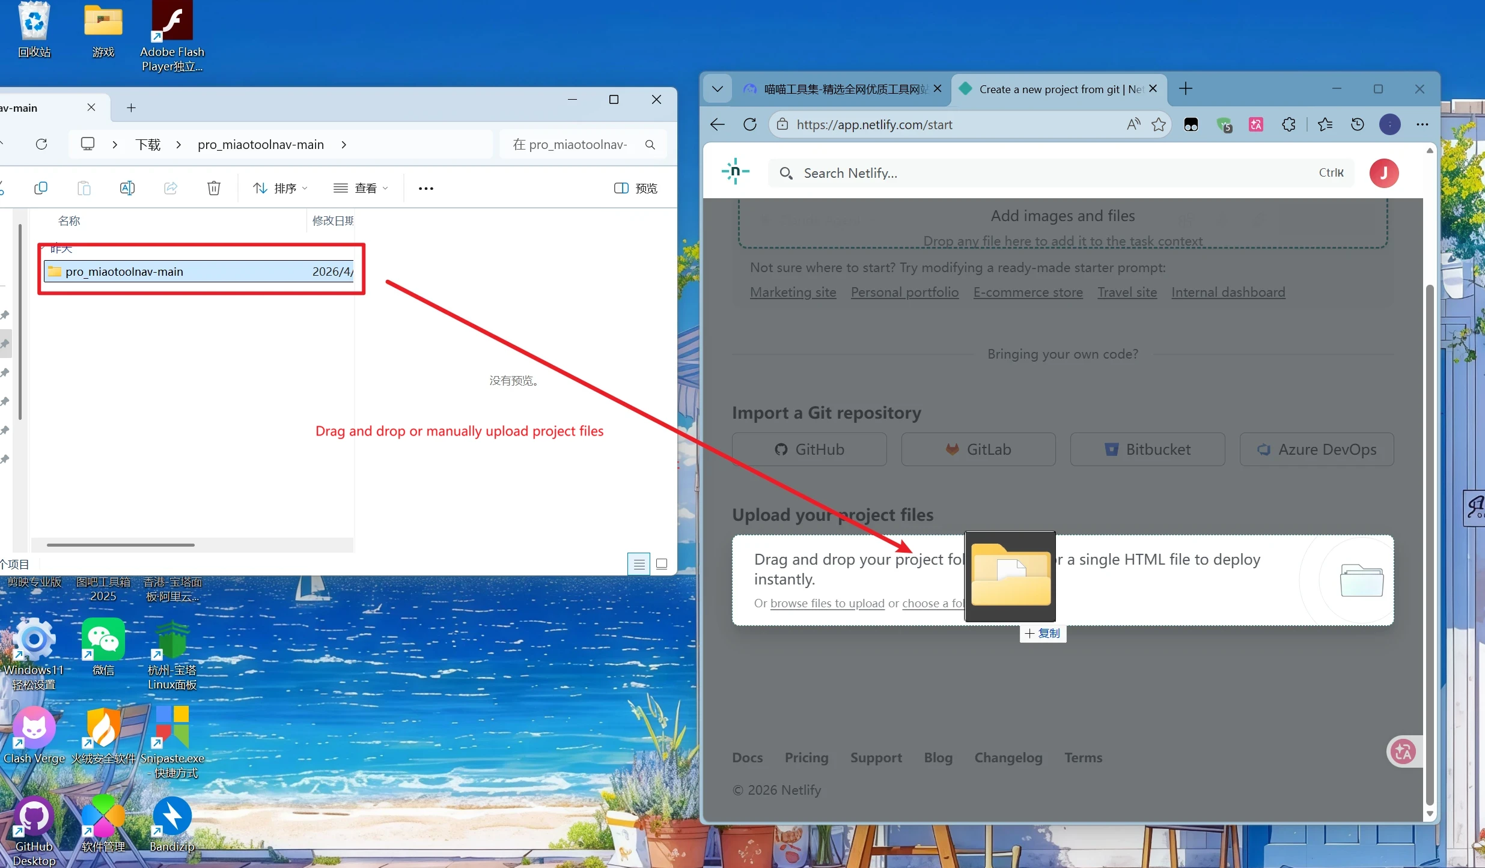Click the Edge address bar URL
This screenshot has height=868, width=1485.
coord(874,124)
